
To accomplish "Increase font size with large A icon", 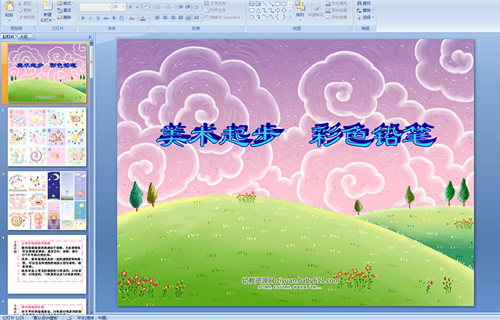I will tap(131, 6).
